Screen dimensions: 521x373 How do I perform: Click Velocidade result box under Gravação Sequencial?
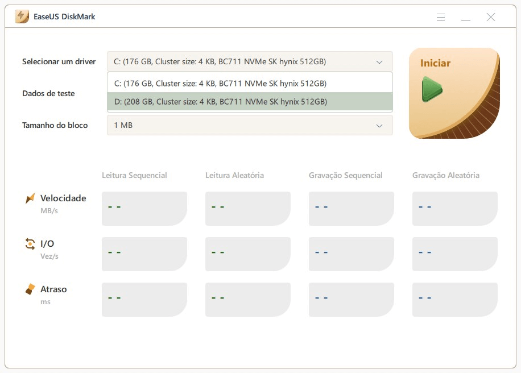[x=351, y=209]
